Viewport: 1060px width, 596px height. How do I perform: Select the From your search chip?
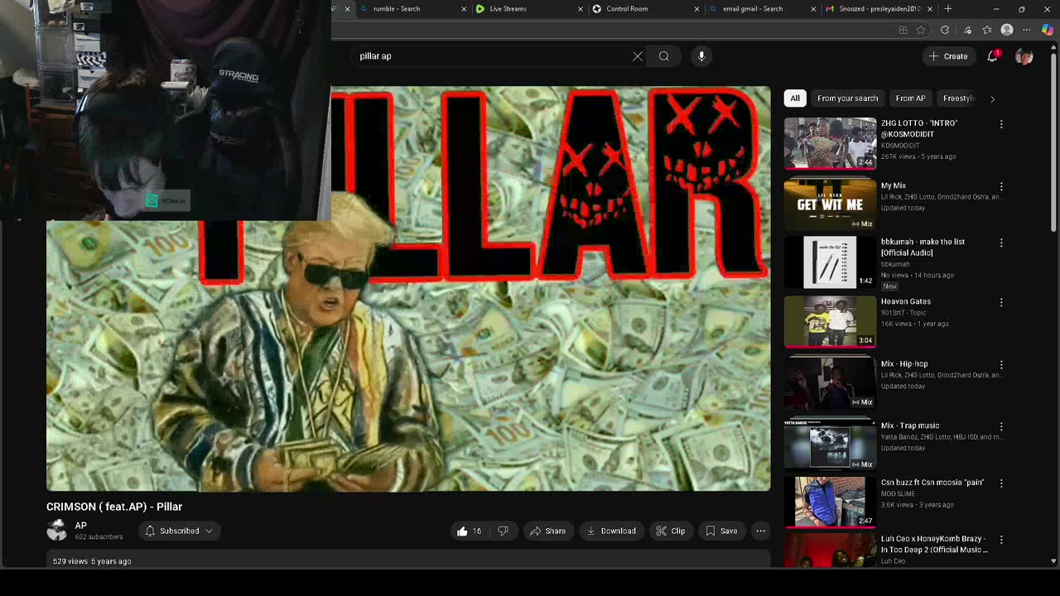[x=847, y=99]
